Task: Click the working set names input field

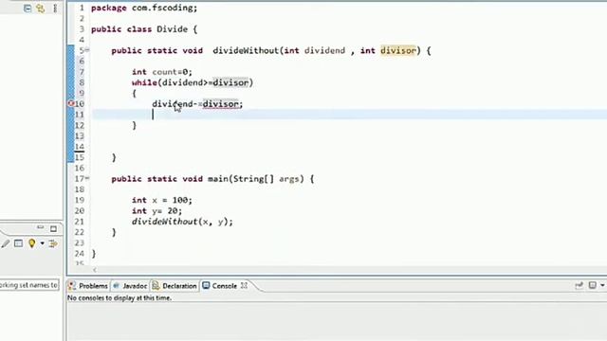Action: pyautogui.click(x=29, y=285)
